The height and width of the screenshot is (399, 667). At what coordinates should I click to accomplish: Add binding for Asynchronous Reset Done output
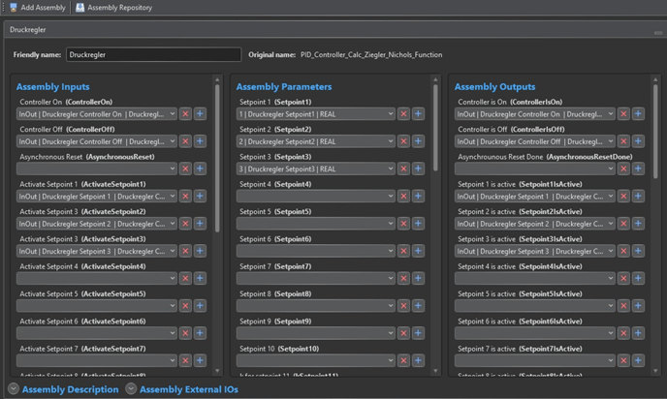tap(638, 169)
